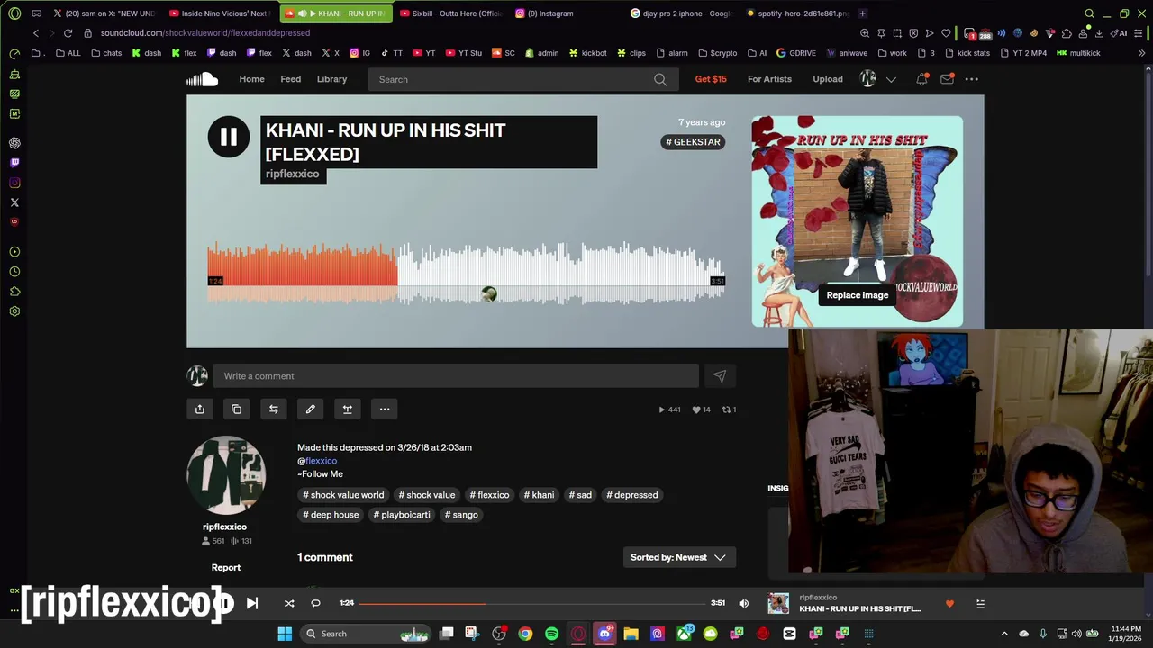Screen dimensions: 1153x648
Task: Seek using the bottom player progress bar
Action: coord(533,603)
